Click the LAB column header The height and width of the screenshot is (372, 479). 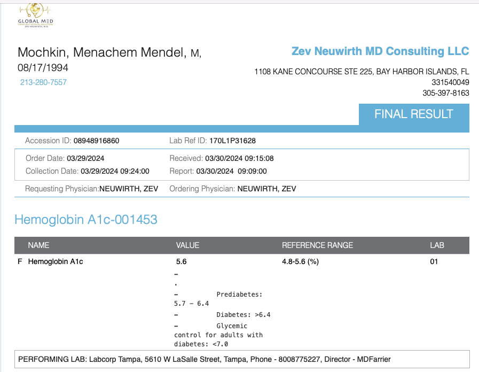point(437,245)
